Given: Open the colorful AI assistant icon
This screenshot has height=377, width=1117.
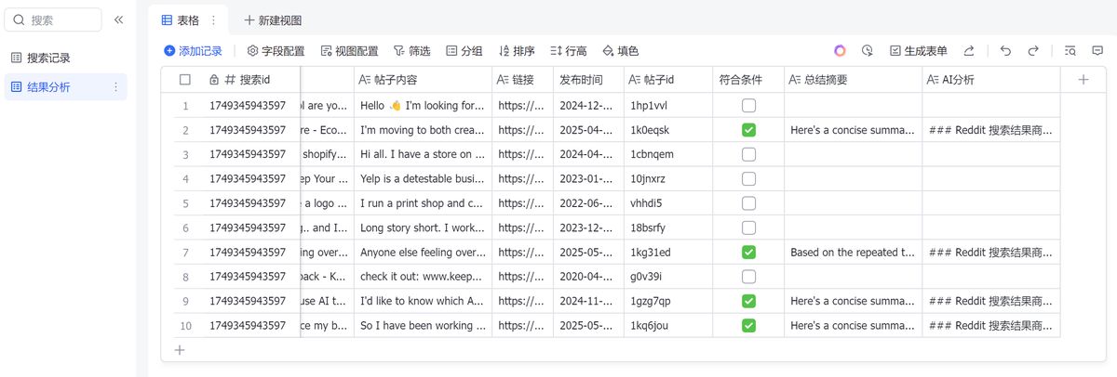Looking at the screenshot, I should [x=840, y=51].
